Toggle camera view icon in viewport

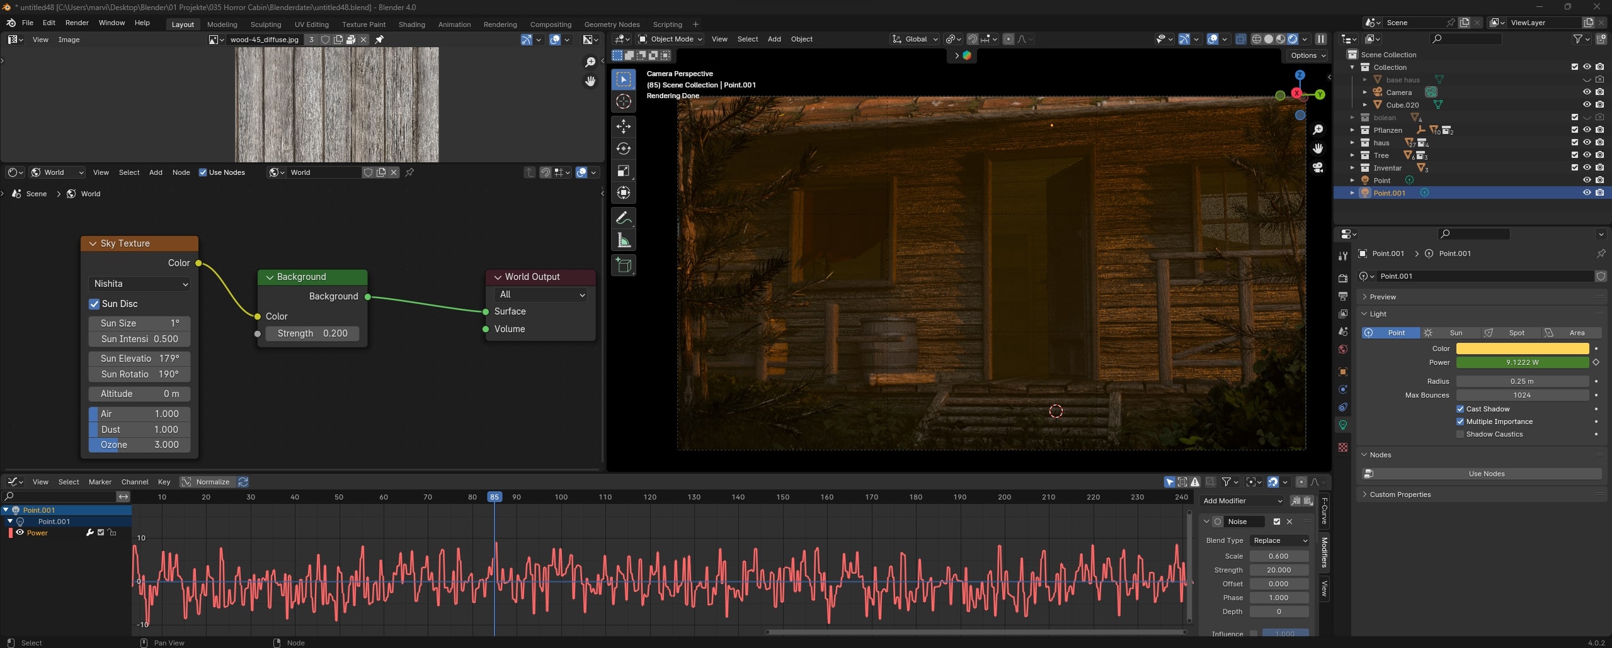[x=1317, y=167]
